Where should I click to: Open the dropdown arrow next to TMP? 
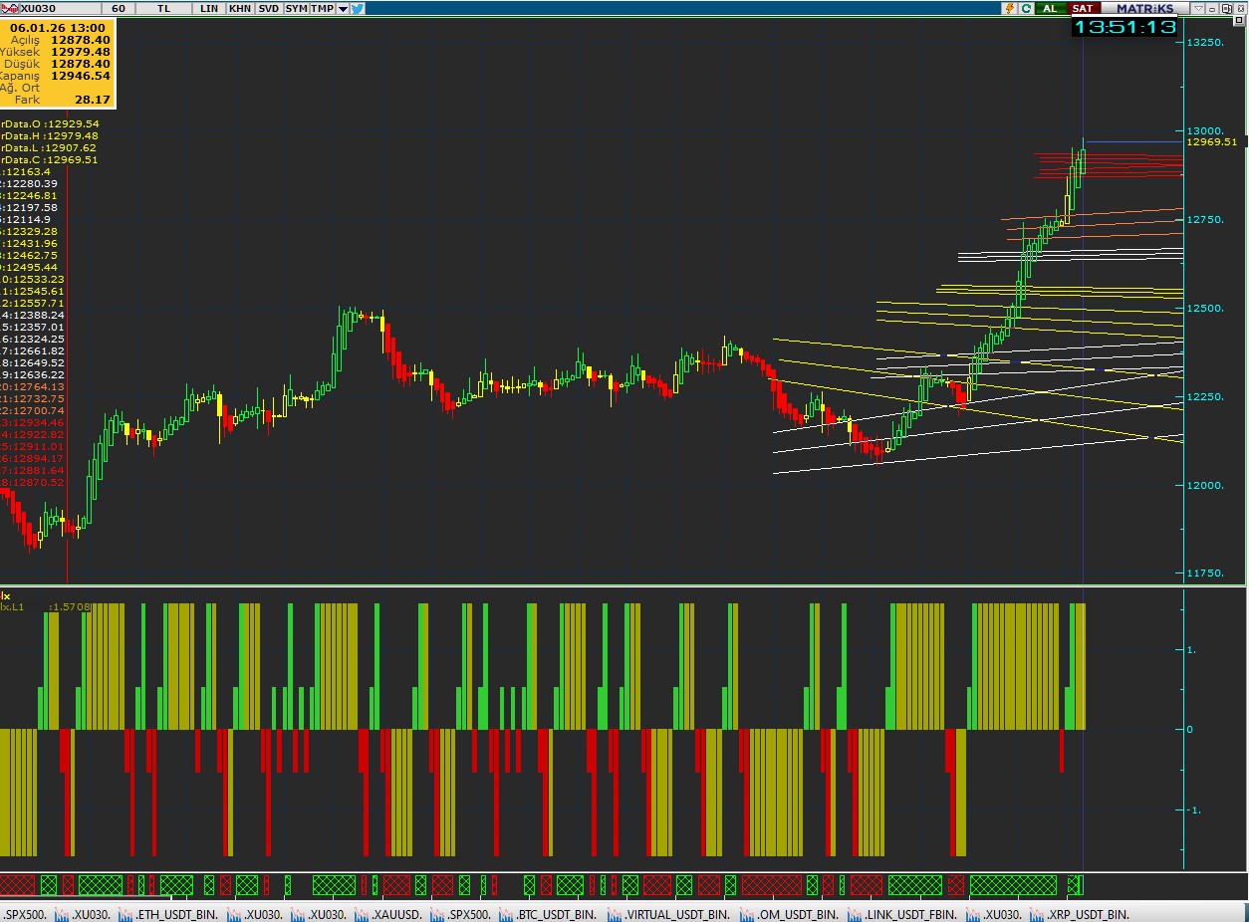[343, 8]
